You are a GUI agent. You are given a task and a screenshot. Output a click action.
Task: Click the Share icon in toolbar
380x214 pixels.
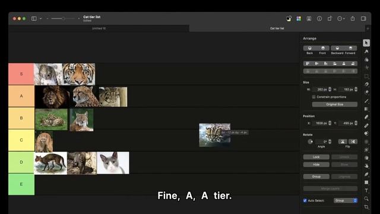coord(353,18)
